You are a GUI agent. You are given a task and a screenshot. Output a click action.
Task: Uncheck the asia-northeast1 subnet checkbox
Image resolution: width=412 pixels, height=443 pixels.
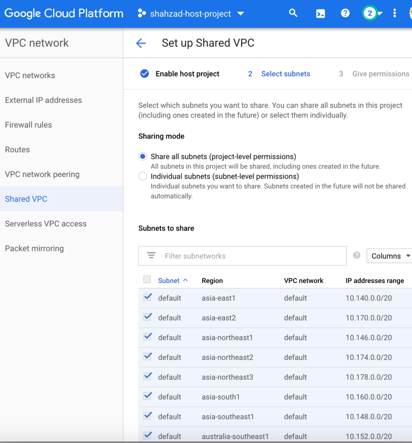click(147, 337)
